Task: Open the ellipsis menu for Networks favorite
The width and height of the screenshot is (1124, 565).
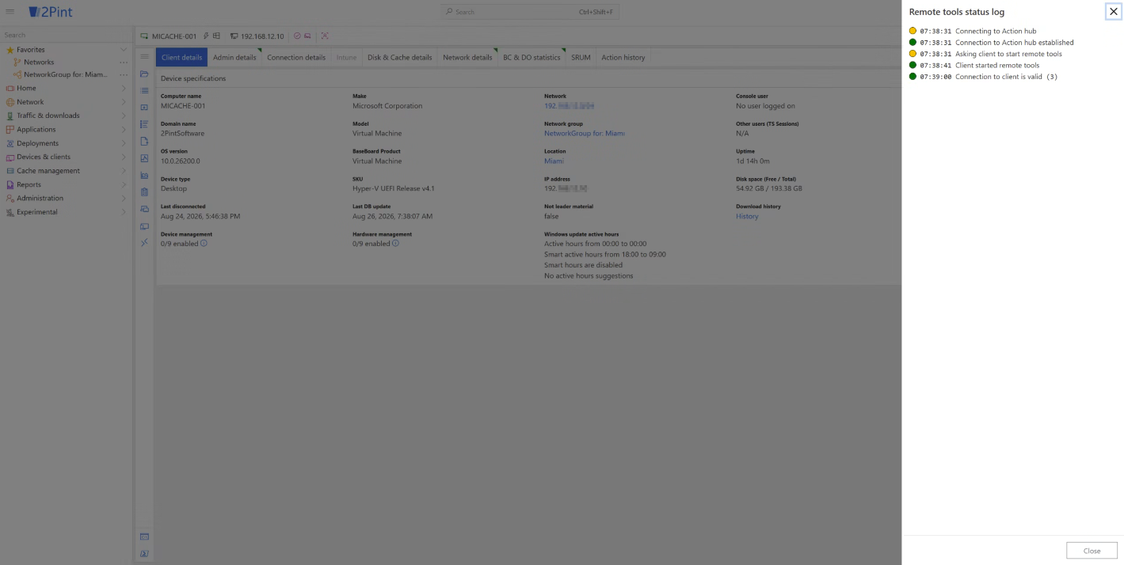Action: [x=124, y=62]
